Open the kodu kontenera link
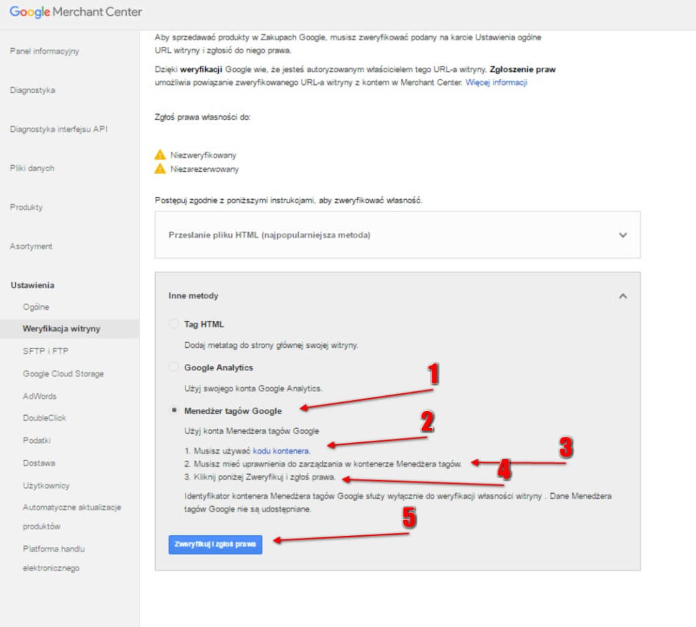Screen dimensions: 696x627 [281, 451]
